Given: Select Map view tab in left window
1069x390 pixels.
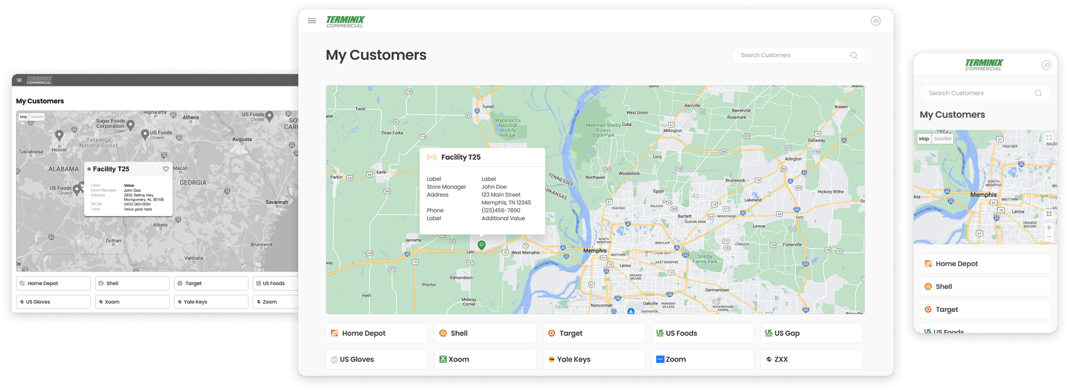Looking at the screenshot, I should click(24, 117).
